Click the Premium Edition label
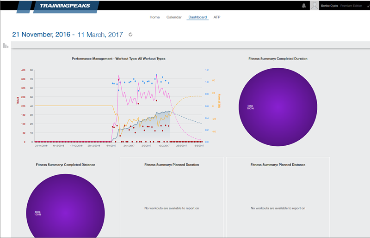 point(351,6)
